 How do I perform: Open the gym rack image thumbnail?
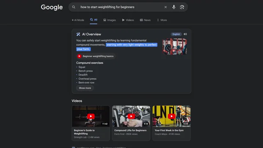pyautogui.click(x=175, y=46)
